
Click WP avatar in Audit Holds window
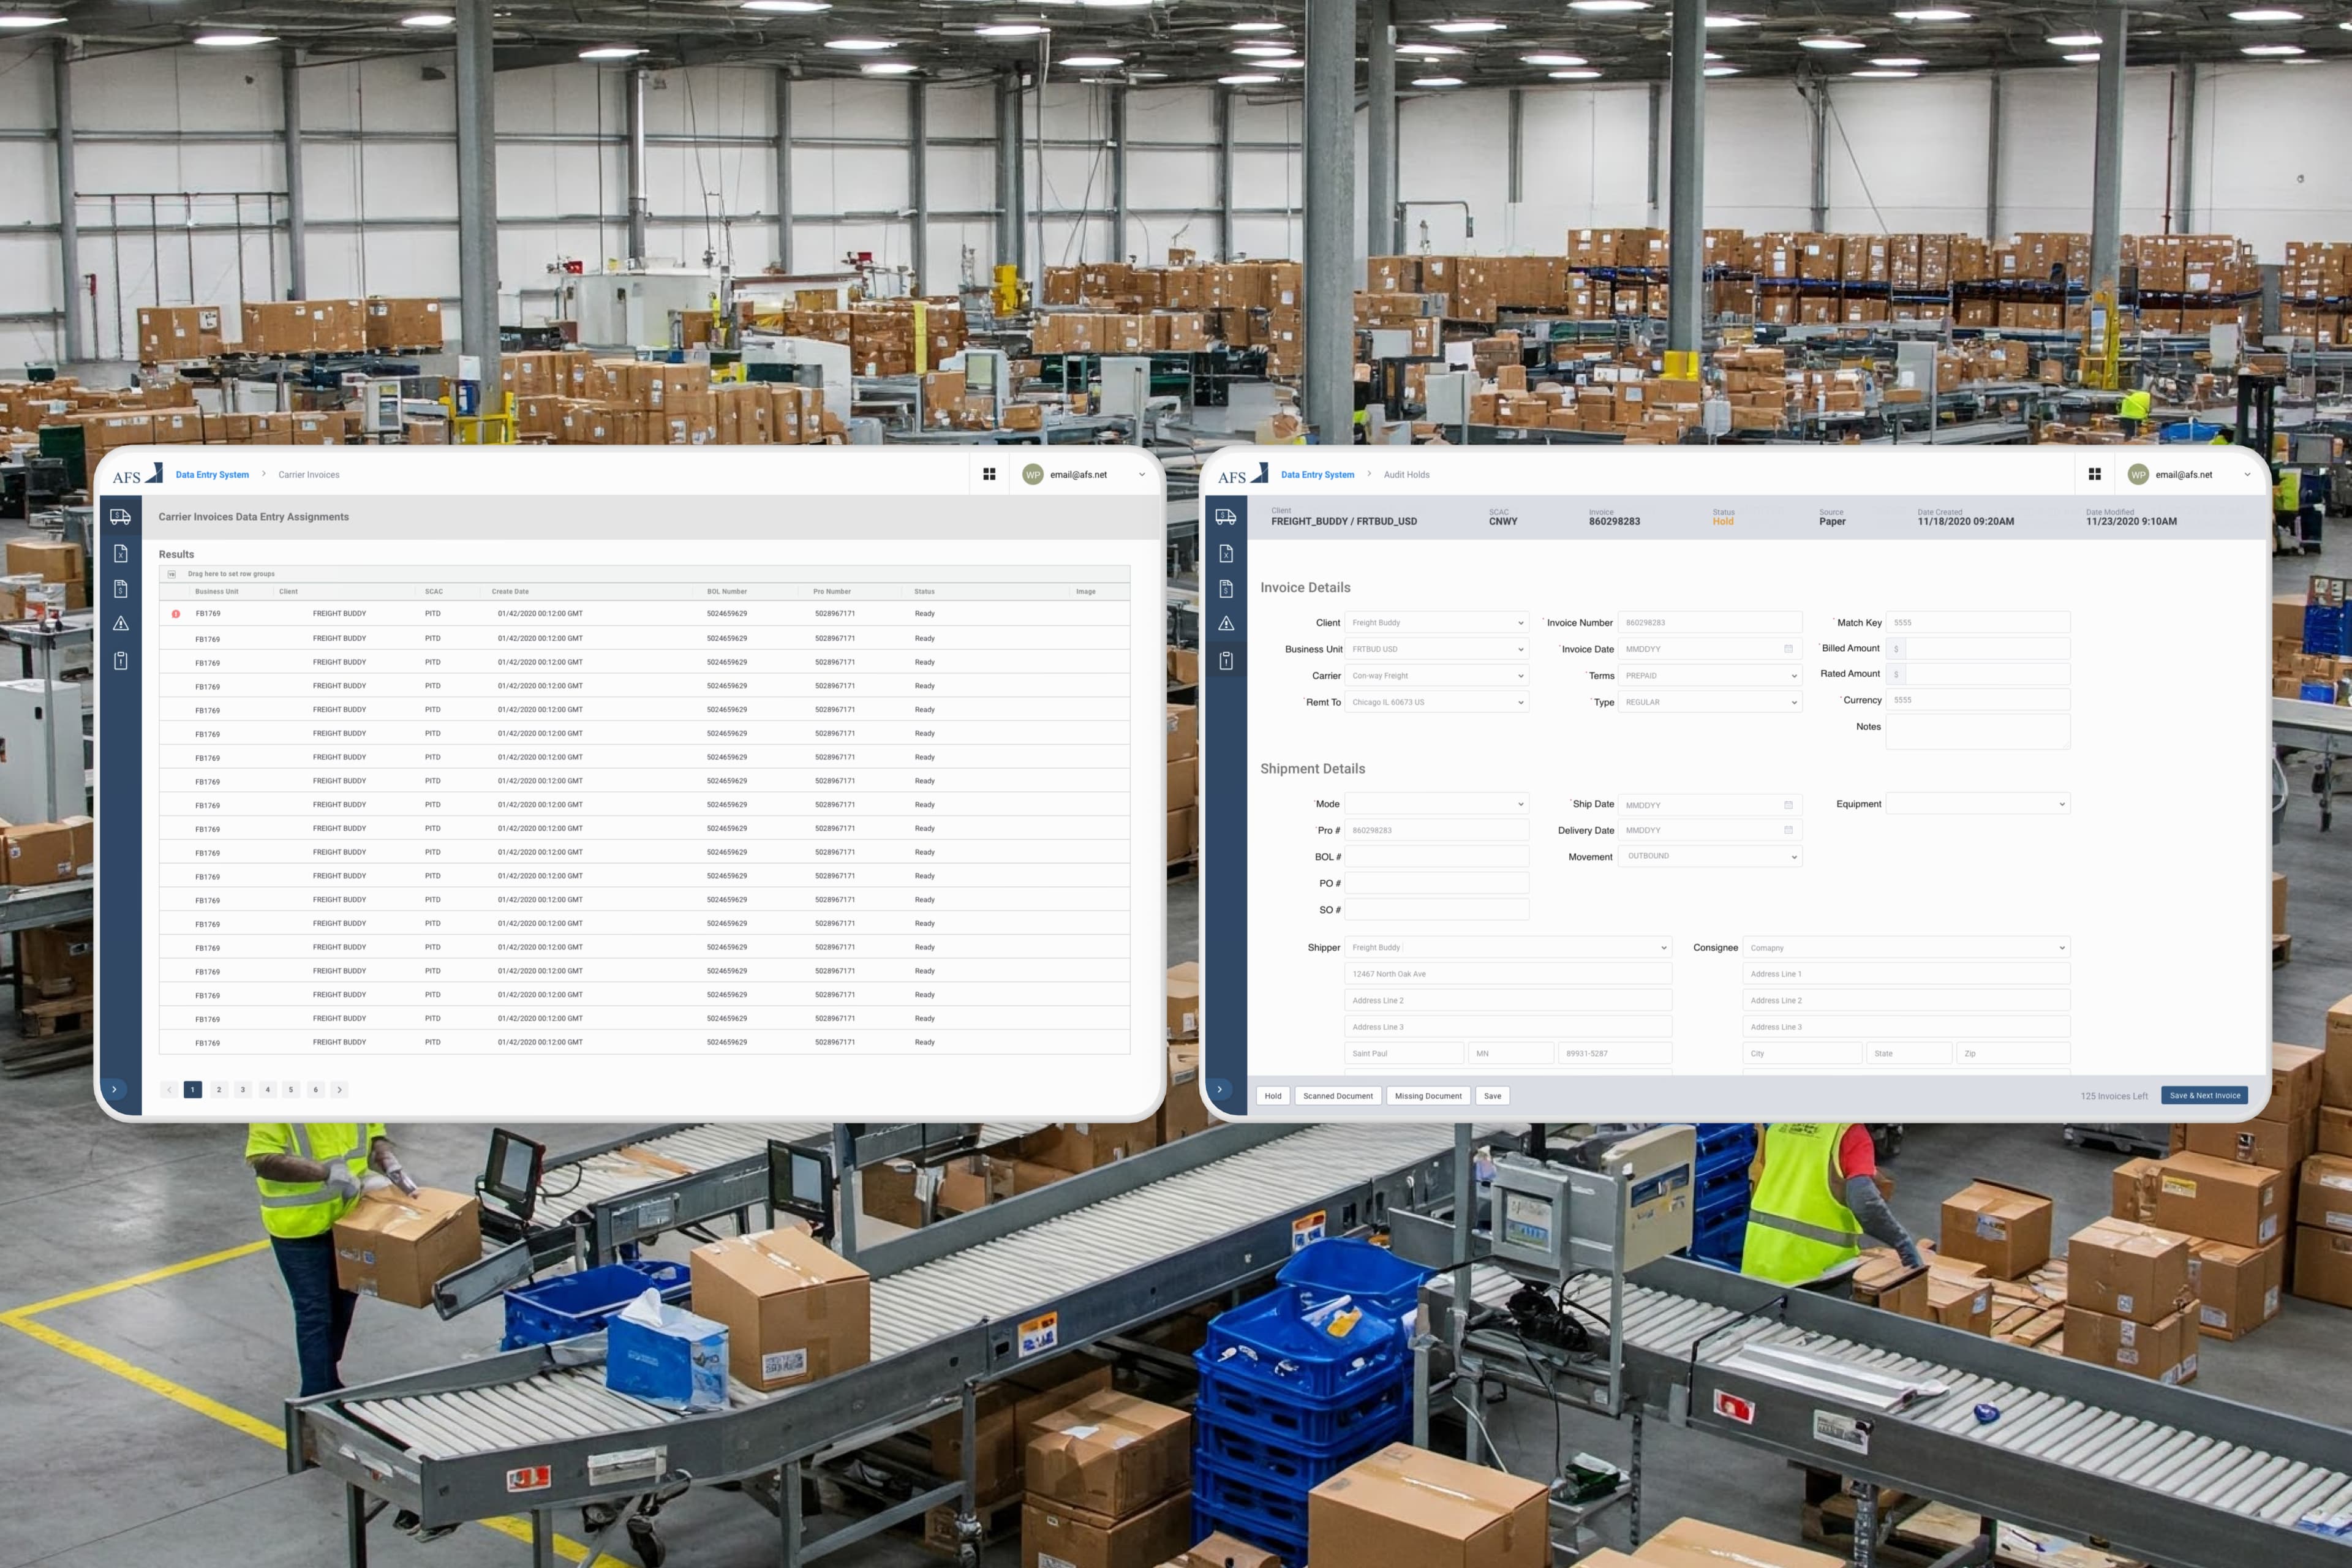click(2138, 474)
